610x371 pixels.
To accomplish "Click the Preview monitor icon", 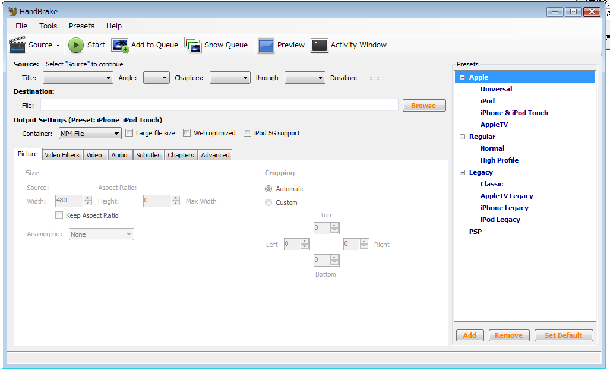I will point(266,45).
